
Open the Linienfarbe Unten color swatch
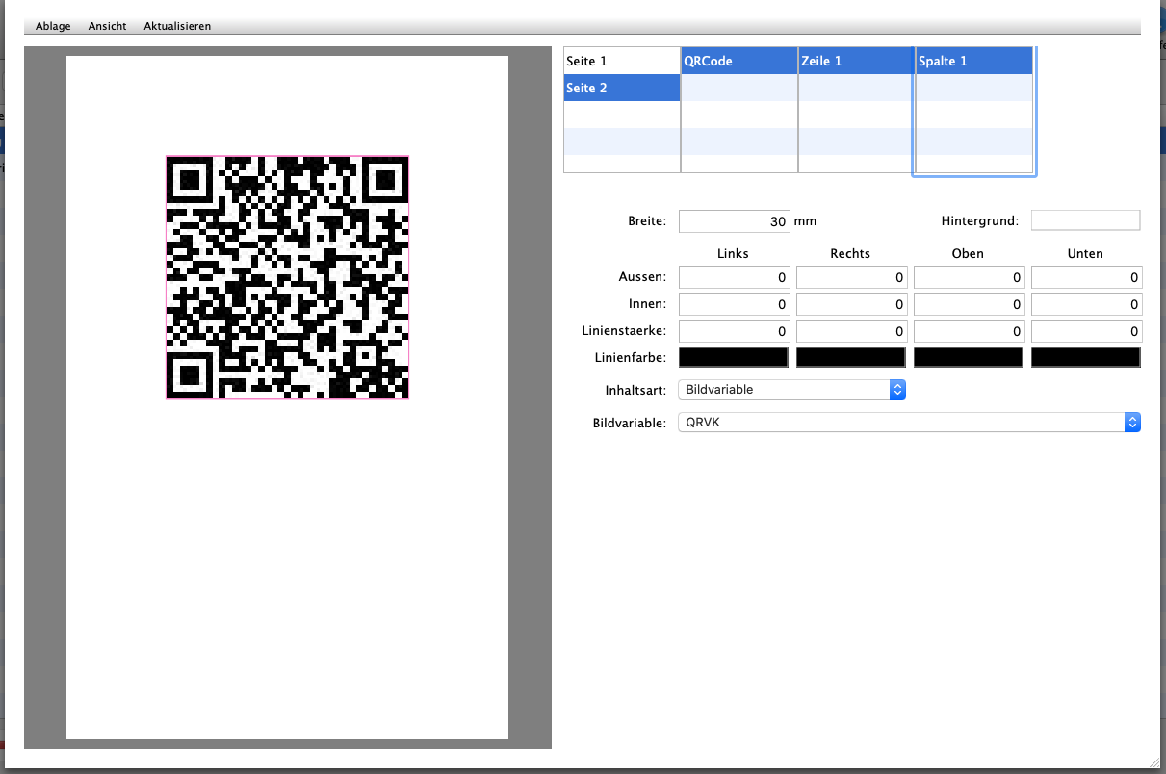(x=1086, y=357)
